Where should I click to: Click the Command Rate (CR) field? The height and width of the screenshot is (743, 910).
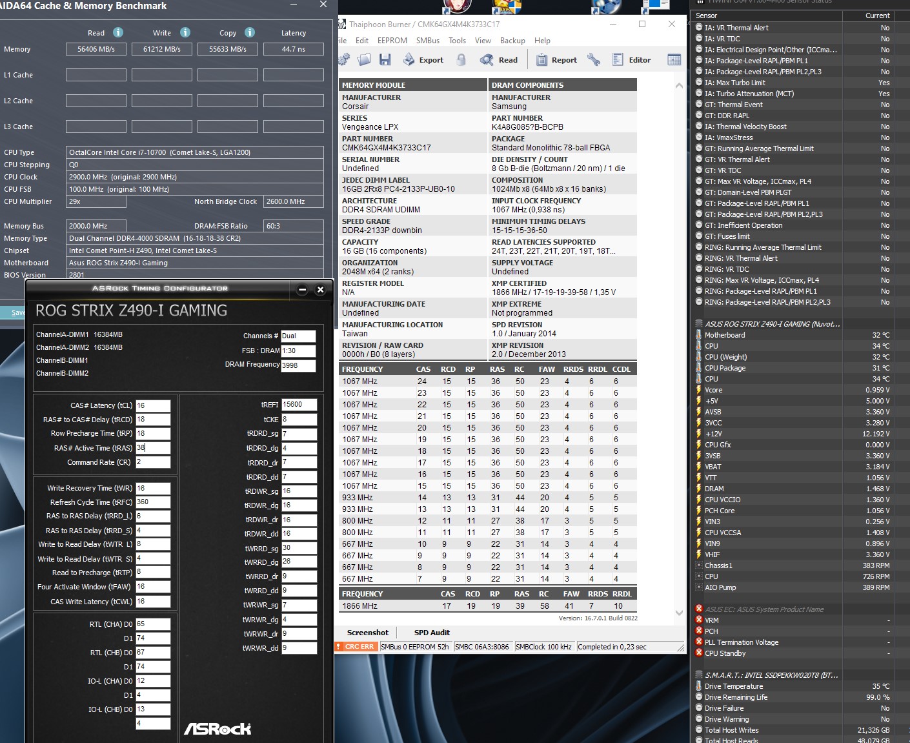click(153, 462)
